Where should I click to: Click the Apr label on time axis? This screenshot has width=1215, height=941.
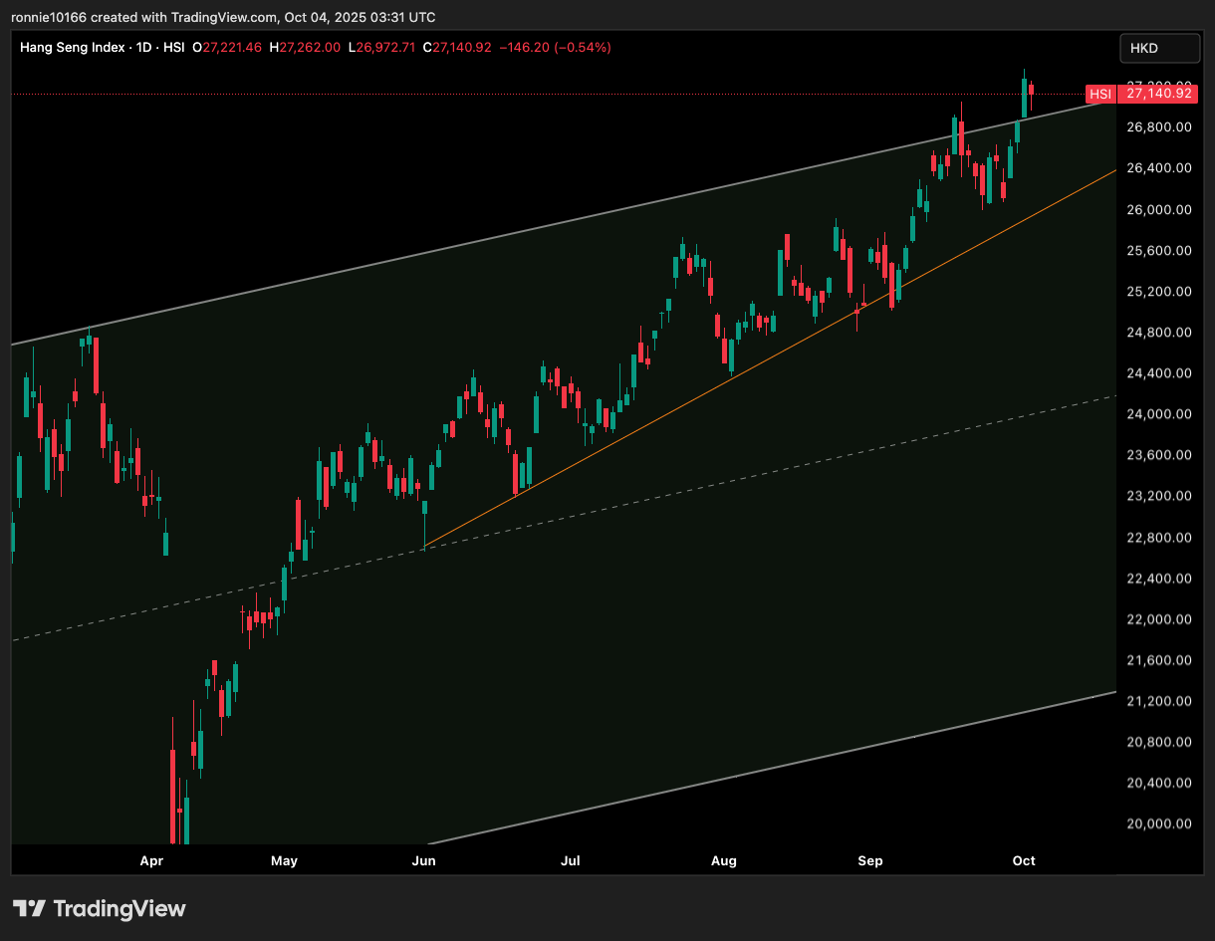coord(151,860)
